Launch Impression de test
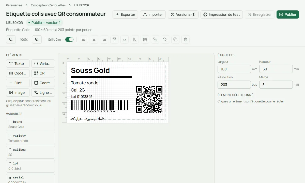Screen dimensions: 305x183 [x=222, y=14]
